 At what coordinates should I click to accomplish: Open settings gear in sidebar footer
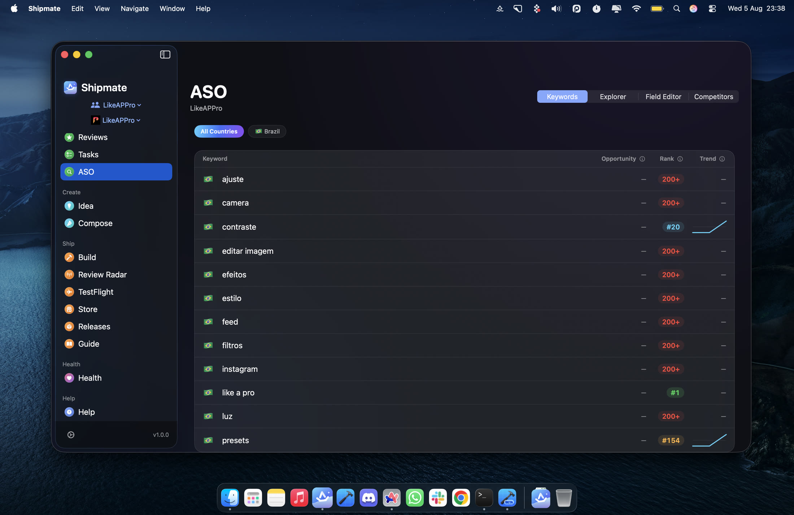point(71,435)
